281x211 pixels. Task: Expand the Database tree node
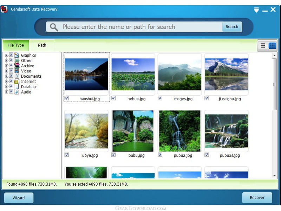point(6,87)
